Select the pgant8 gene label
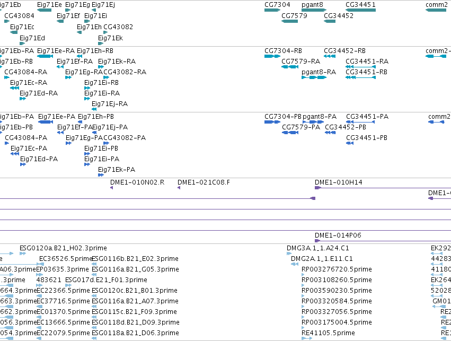 click(x=312, y=5)
